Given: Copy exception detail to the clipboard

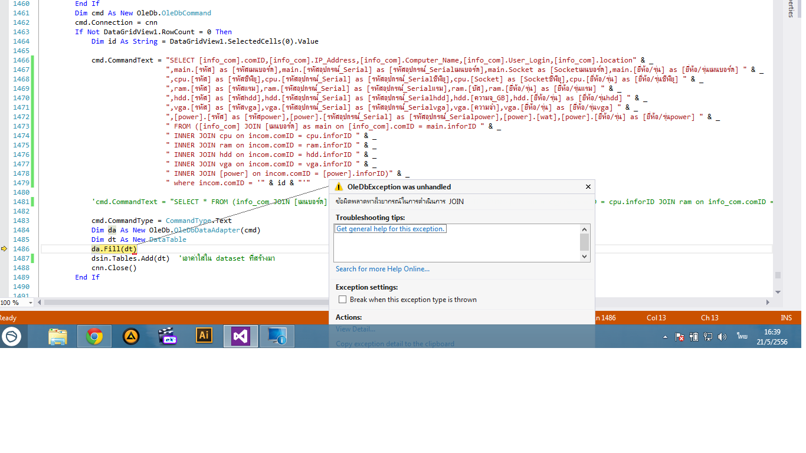Looking at the screenshot, I should [x=395, y=343].
